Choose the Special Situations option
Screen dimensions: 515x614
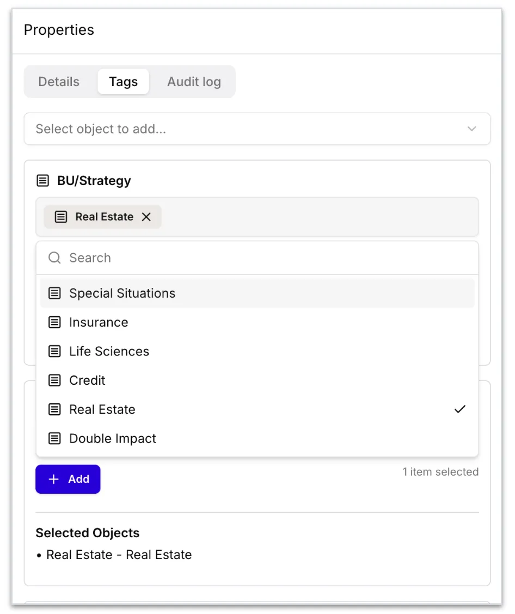(x=257, y=293)
